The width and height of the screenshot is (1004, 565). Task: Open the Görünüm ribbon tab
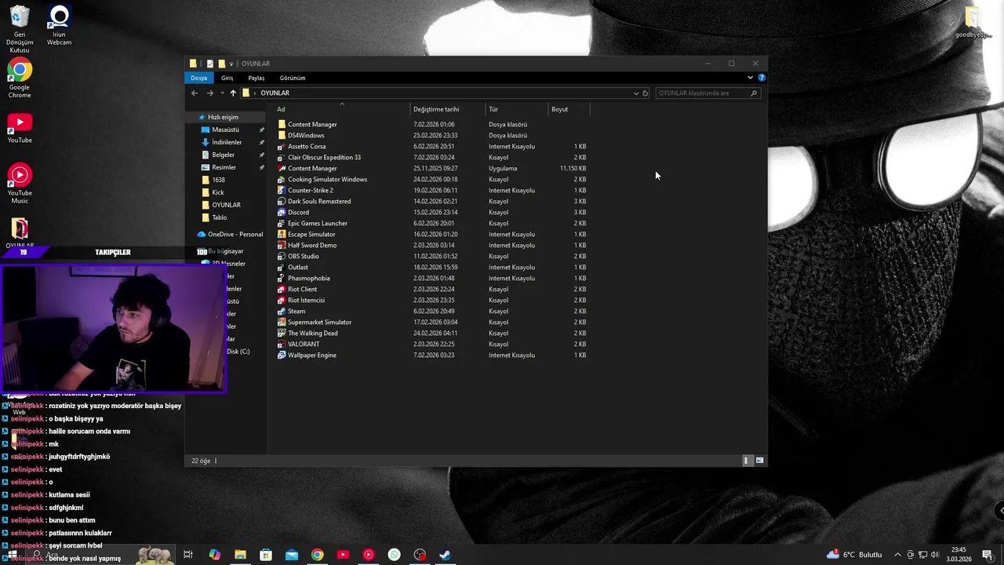point(293,78)
